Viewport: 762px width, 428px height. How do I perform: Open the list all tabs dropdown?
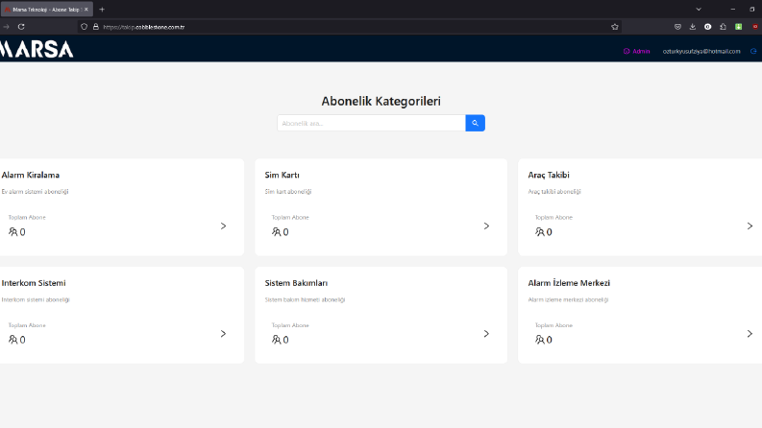(x=699, y=10)
